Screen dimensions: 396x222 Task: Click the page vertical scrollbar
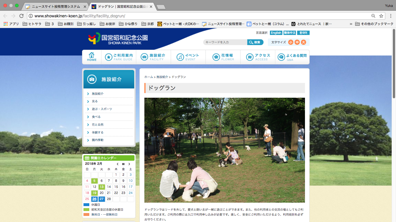tap(394, 64)
